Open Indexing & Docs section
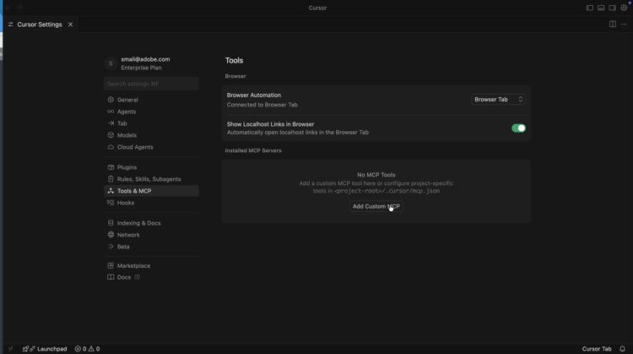The image size is (633, 354). (151, 223)
